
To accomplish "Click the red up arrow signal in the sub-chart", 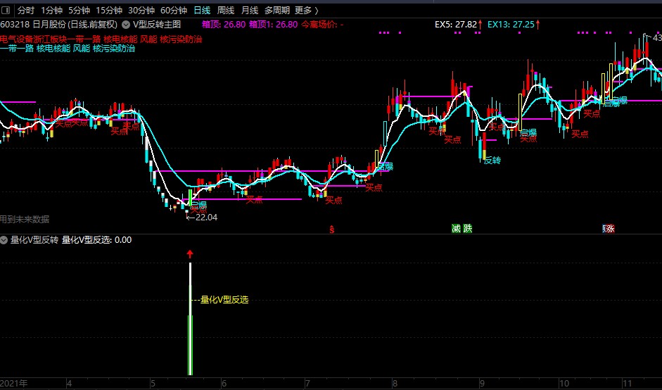I will click(189, 254).
